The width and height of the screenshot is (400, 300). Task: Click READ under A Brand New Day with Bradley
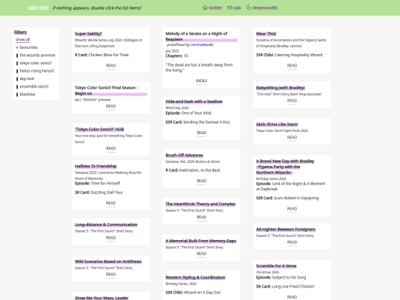[x=292, y=209]
